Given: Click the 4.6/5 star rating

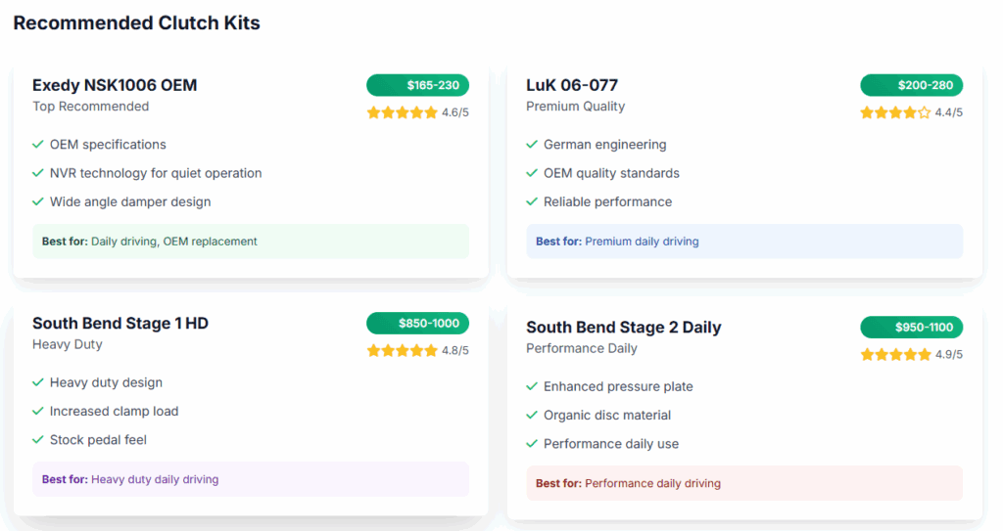Looking at the screenshot, I should point(417,112).
